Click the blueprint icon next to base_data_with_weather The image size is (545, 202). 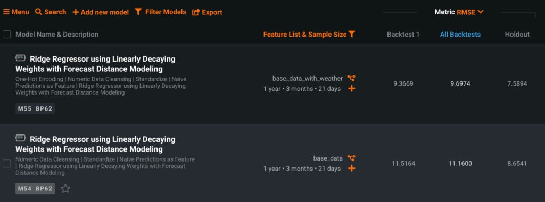coord(351,79)
